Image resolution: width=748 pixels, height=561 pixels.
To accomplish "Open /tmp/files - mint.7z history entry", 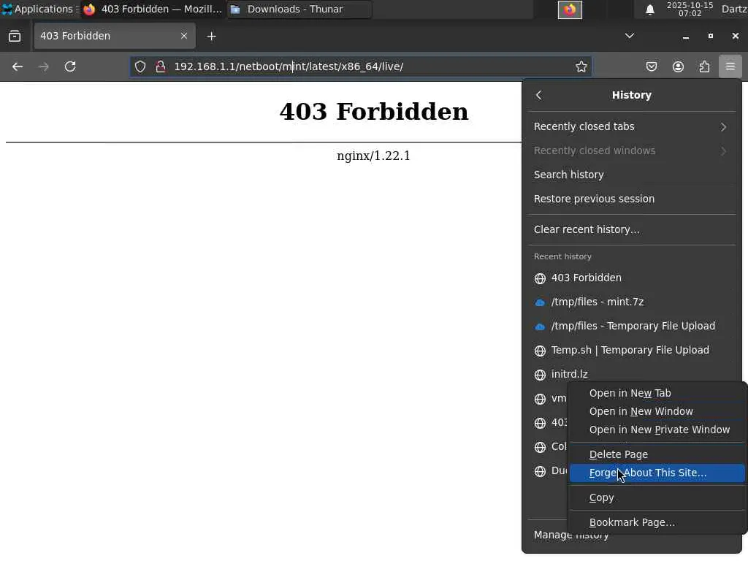I will [x=632, y=302].
